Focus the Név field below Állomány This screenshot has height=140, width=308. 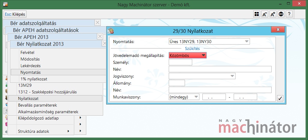coord(220,90)
